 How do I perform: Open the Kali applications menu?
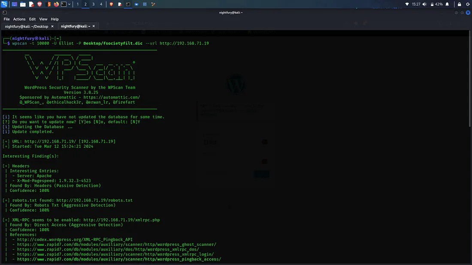pyautogui.click(x=4, y=4)
